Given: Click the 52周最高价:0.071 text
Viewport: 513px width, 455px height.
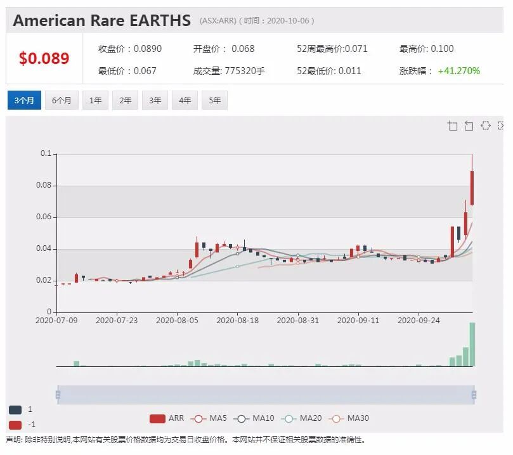Looking at the screenshot, I should tap(332, 49).
